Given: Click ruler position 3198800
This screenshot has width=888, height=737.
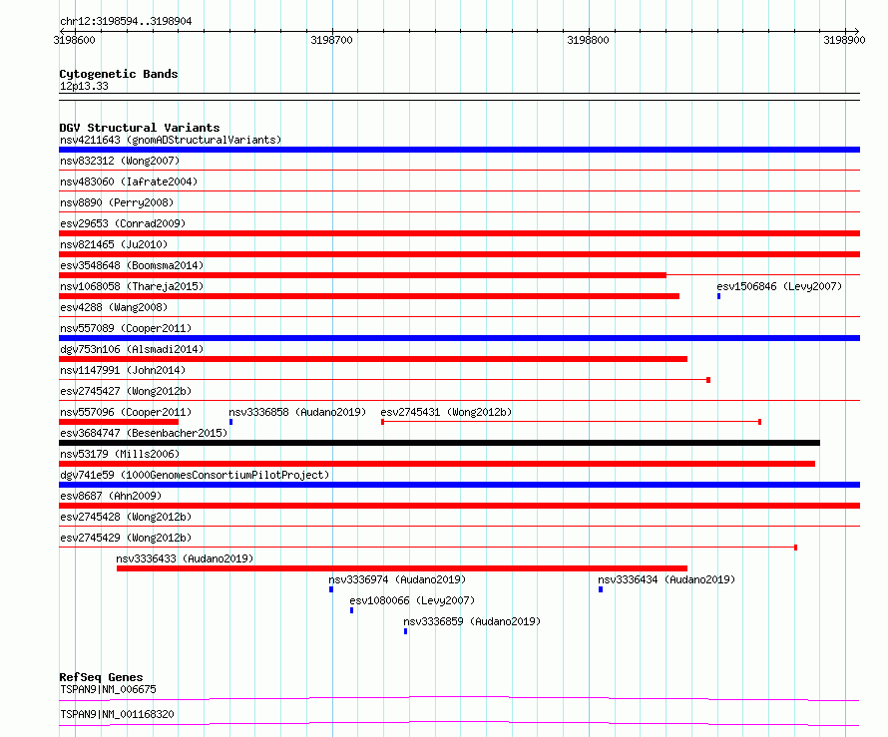Looking at the screenshot, I should coord(588,40).
